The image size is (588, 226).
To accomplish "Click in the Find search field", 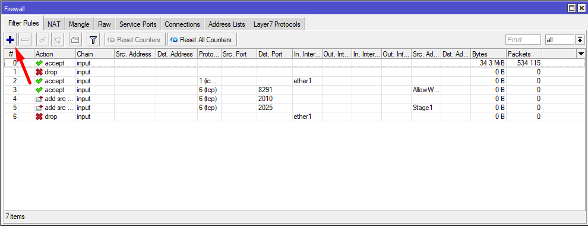I will click(x=523, y=39).
